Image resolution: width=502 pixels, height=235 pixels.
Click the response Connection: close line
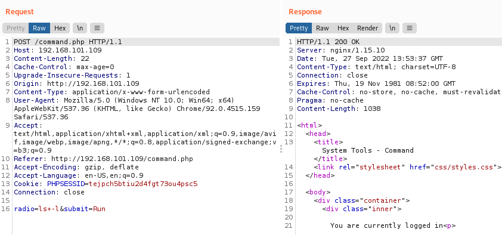pyautogui.click(x=332, y=75)
